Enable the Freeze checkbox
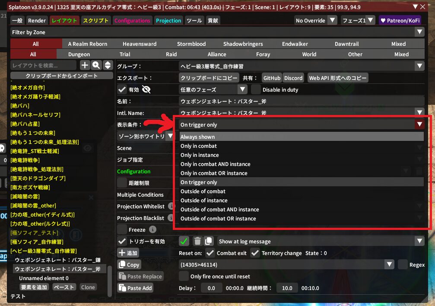The height and width of the screenshot is (306, 435). pos(122,229)
